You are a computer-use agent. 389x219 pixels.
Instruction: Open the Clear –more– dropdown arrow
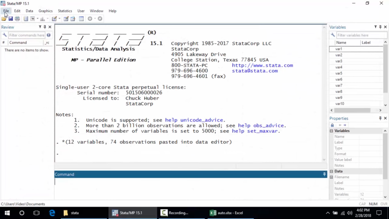point(95,19)
